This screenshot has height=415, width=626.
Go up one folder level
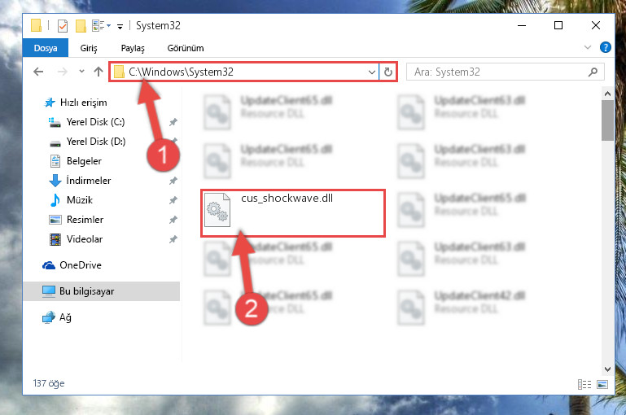[98, 72]
